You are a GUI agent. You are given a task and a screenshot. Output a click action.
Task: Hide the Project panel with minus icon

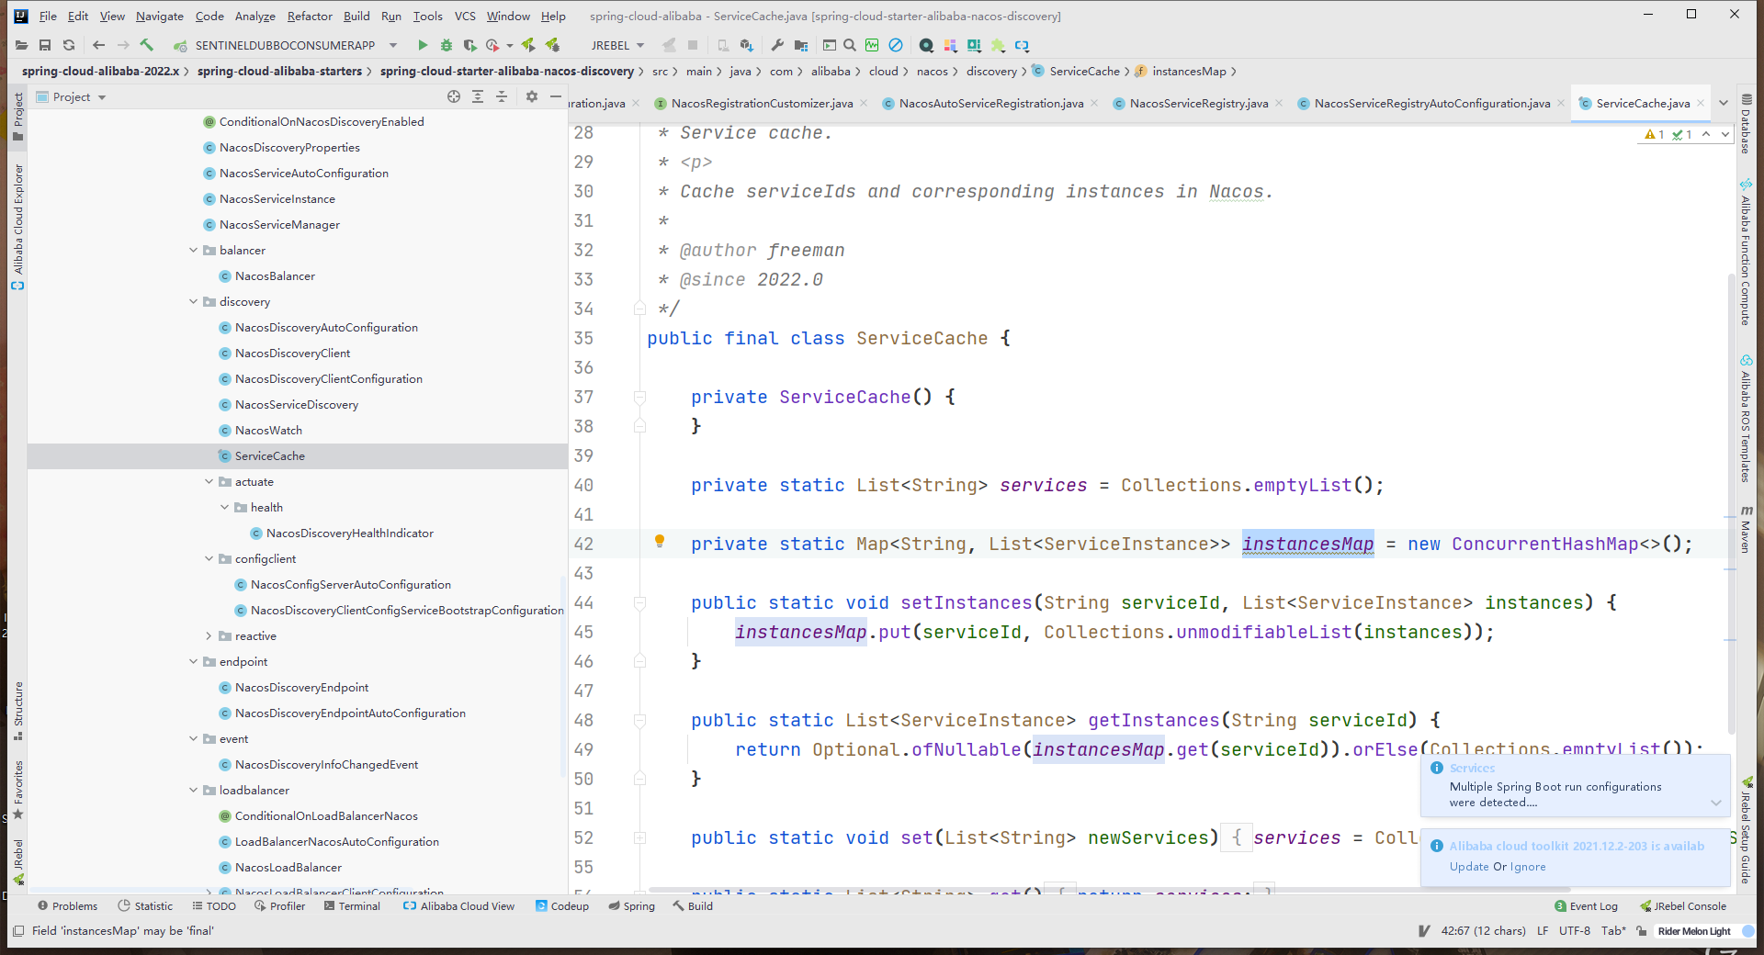555,96
